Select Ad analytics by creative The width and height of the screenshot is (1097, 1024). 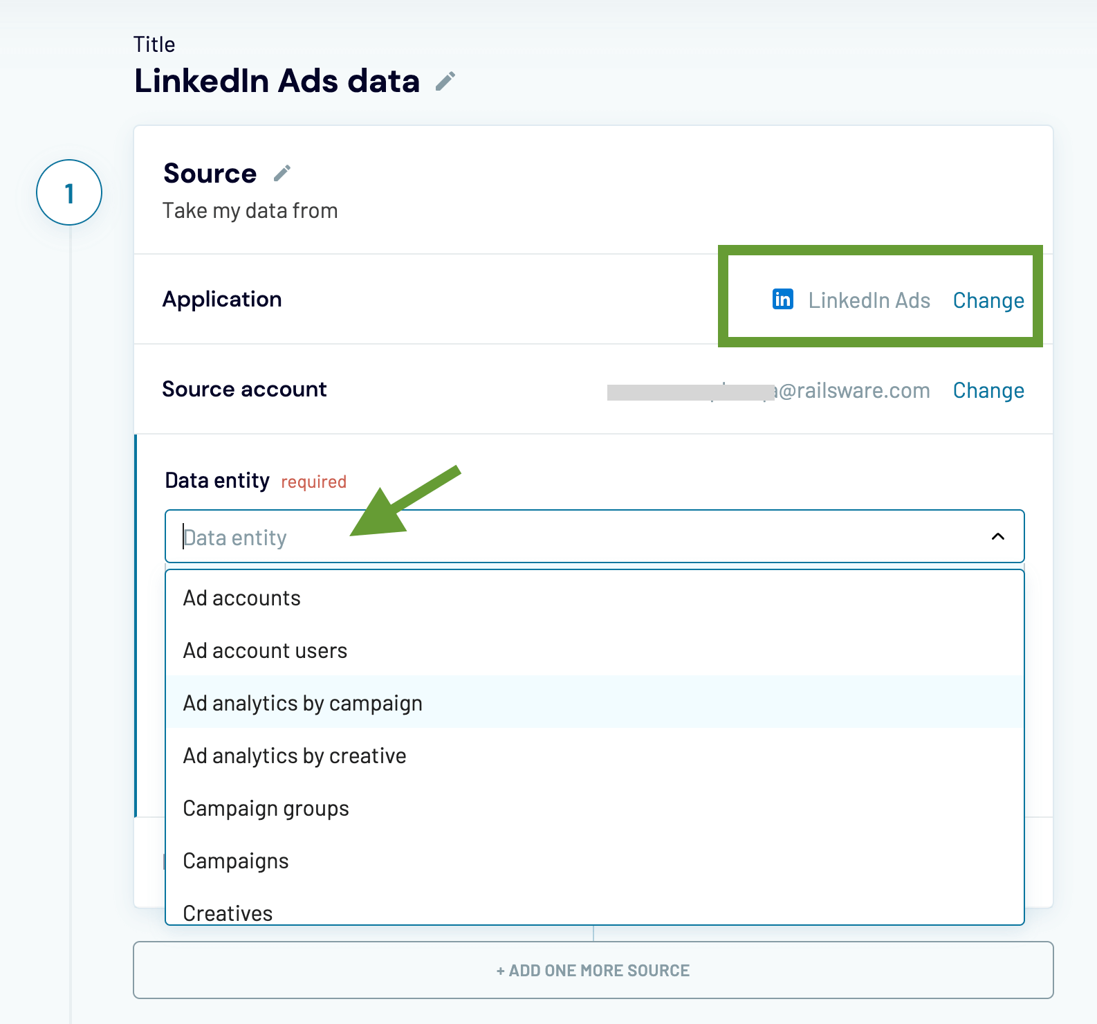click(594, 756)
